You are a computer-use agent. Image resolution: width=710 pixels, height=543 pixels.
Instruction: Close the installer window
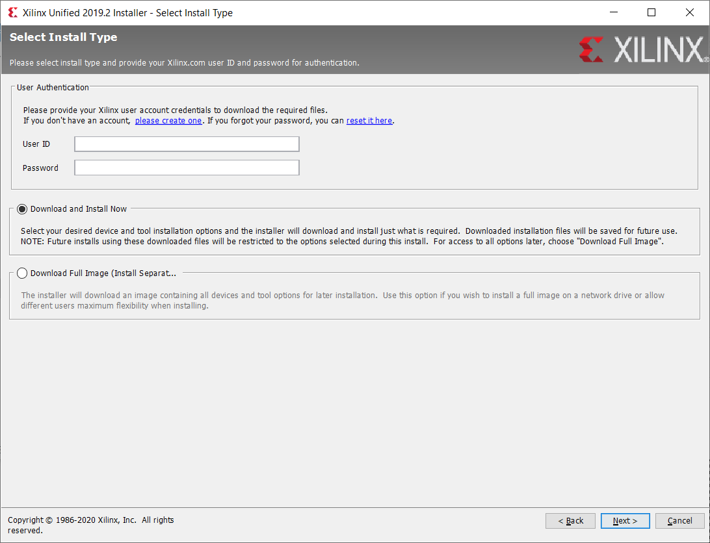[x=690, y=12]
